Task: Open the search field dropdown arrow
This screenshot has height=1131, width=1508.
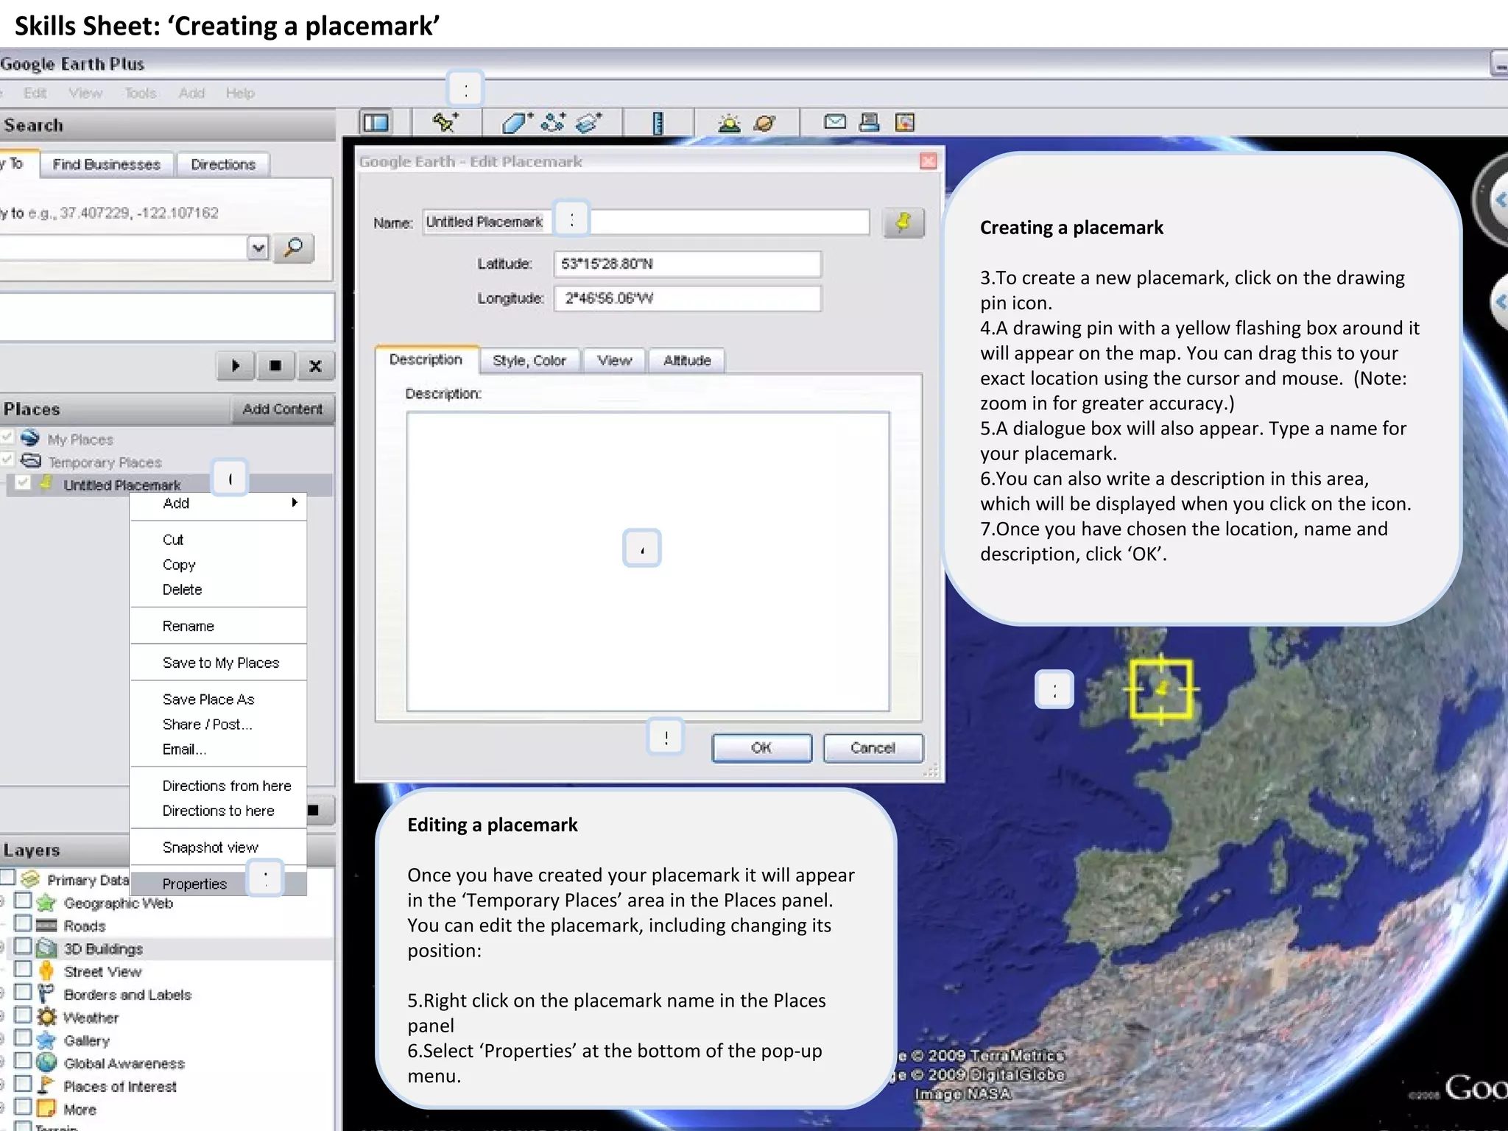Action: coord(258,247)
